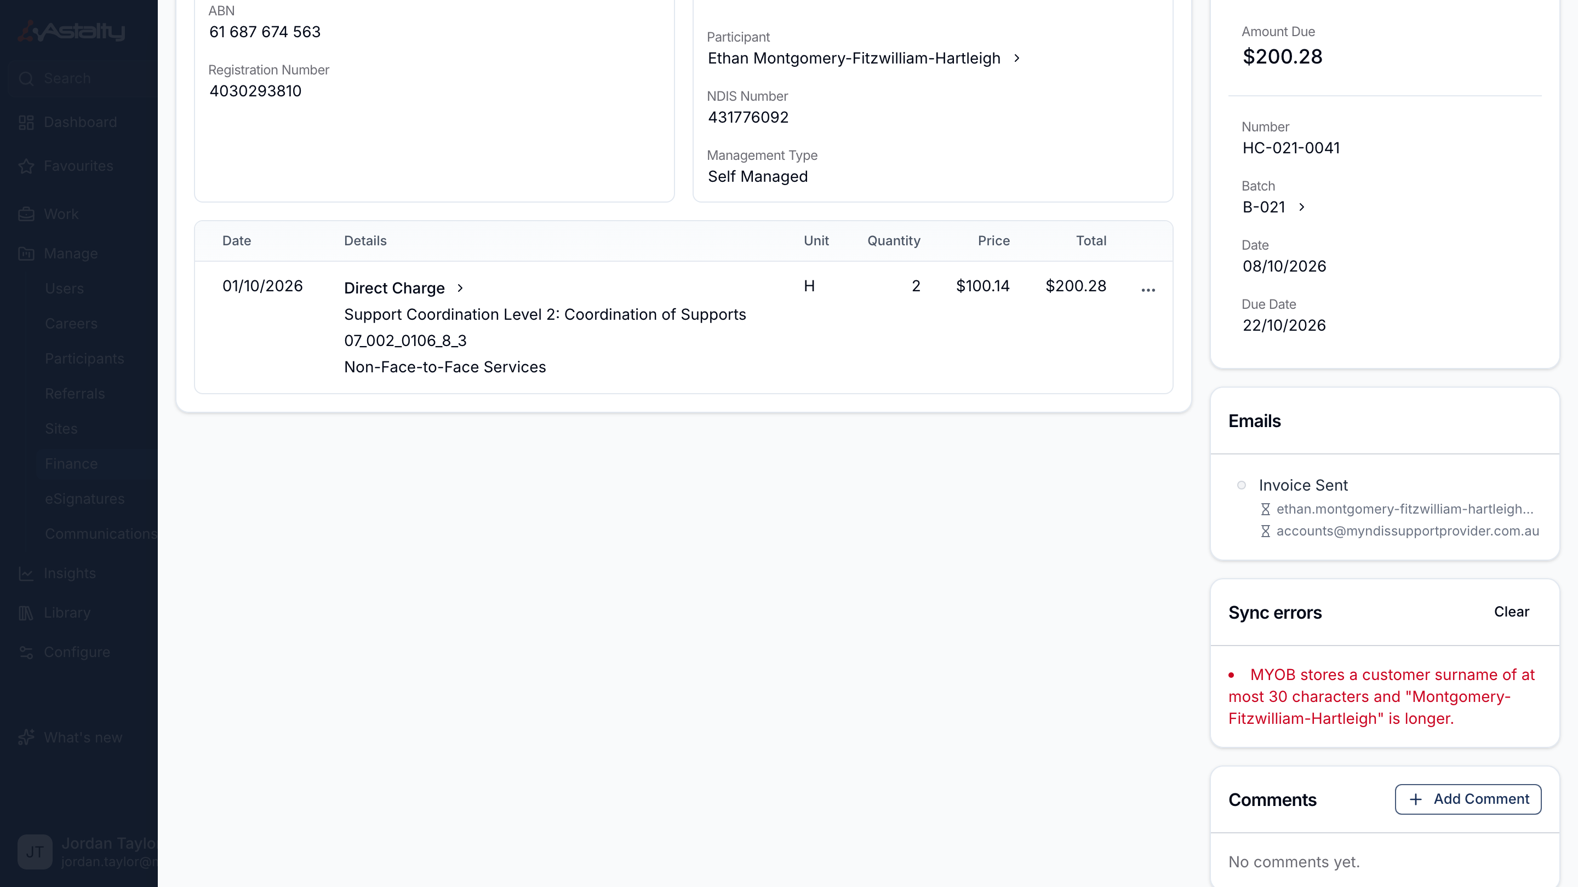Image resolution: width=1578 pixels, height=887 pixels.
Task: Click the hourglass icon beside accounts@myndissupportprovider.com.au
Action: (x=1265, y=531)
